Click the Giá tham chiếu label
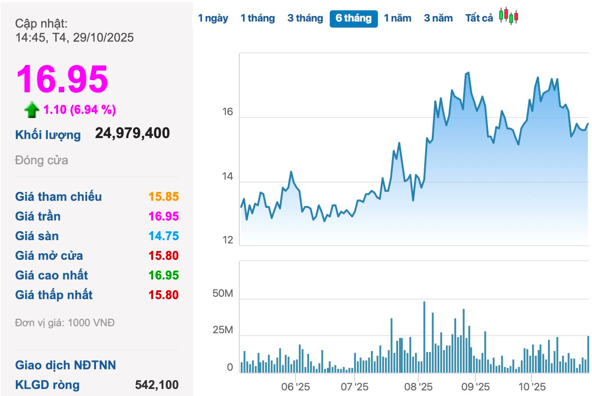This screenshot has height=396, width=592. (x=59, y=197)
